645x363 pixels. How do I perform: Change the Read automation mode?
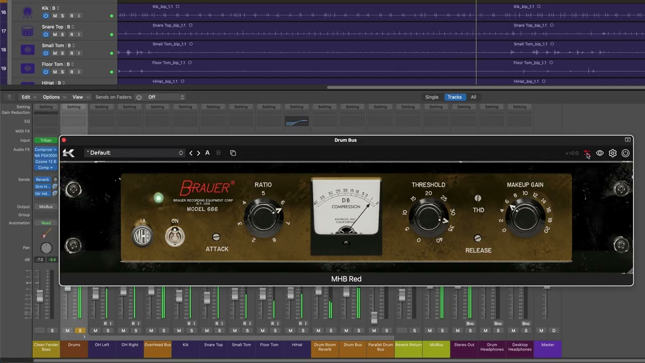pos(46,223)
